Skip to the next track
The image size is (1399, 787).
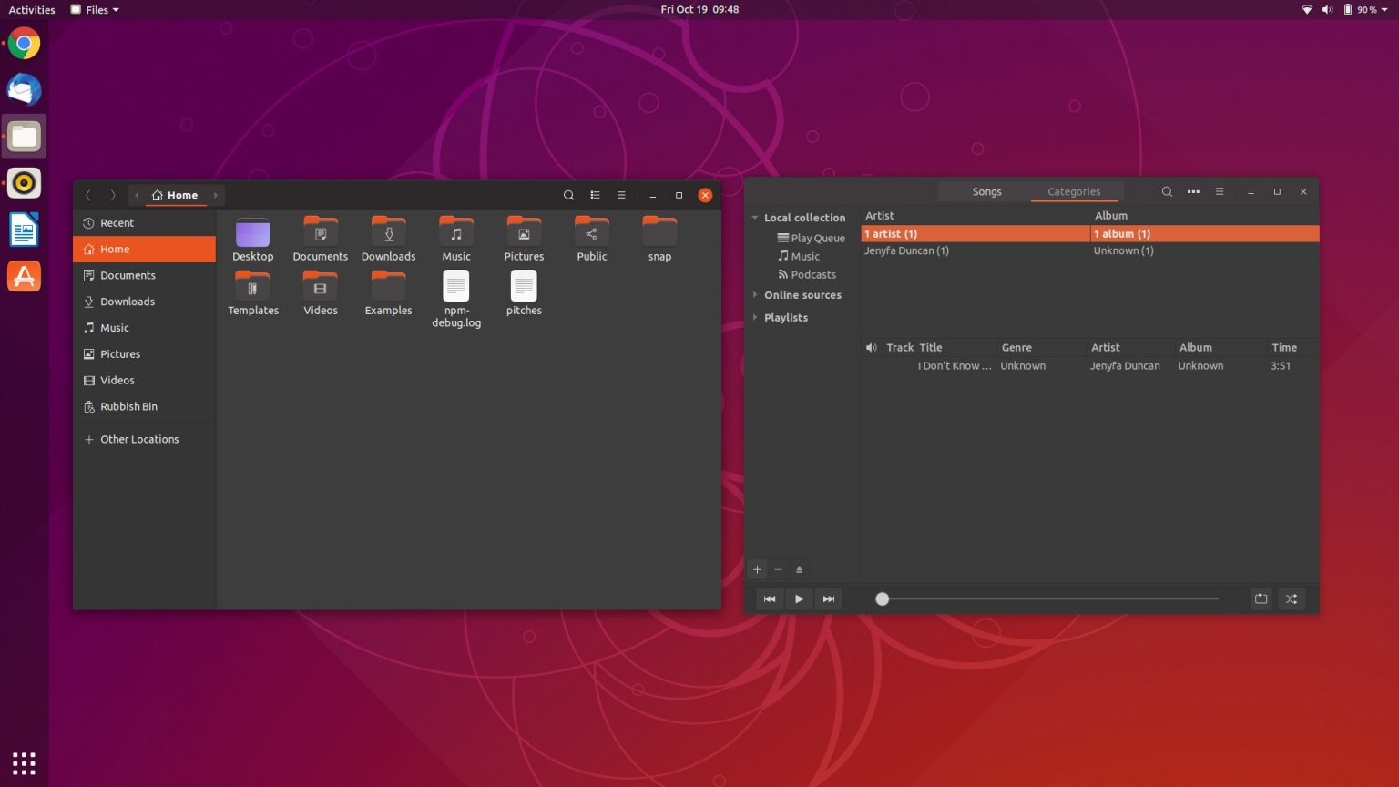coord(829,598)
